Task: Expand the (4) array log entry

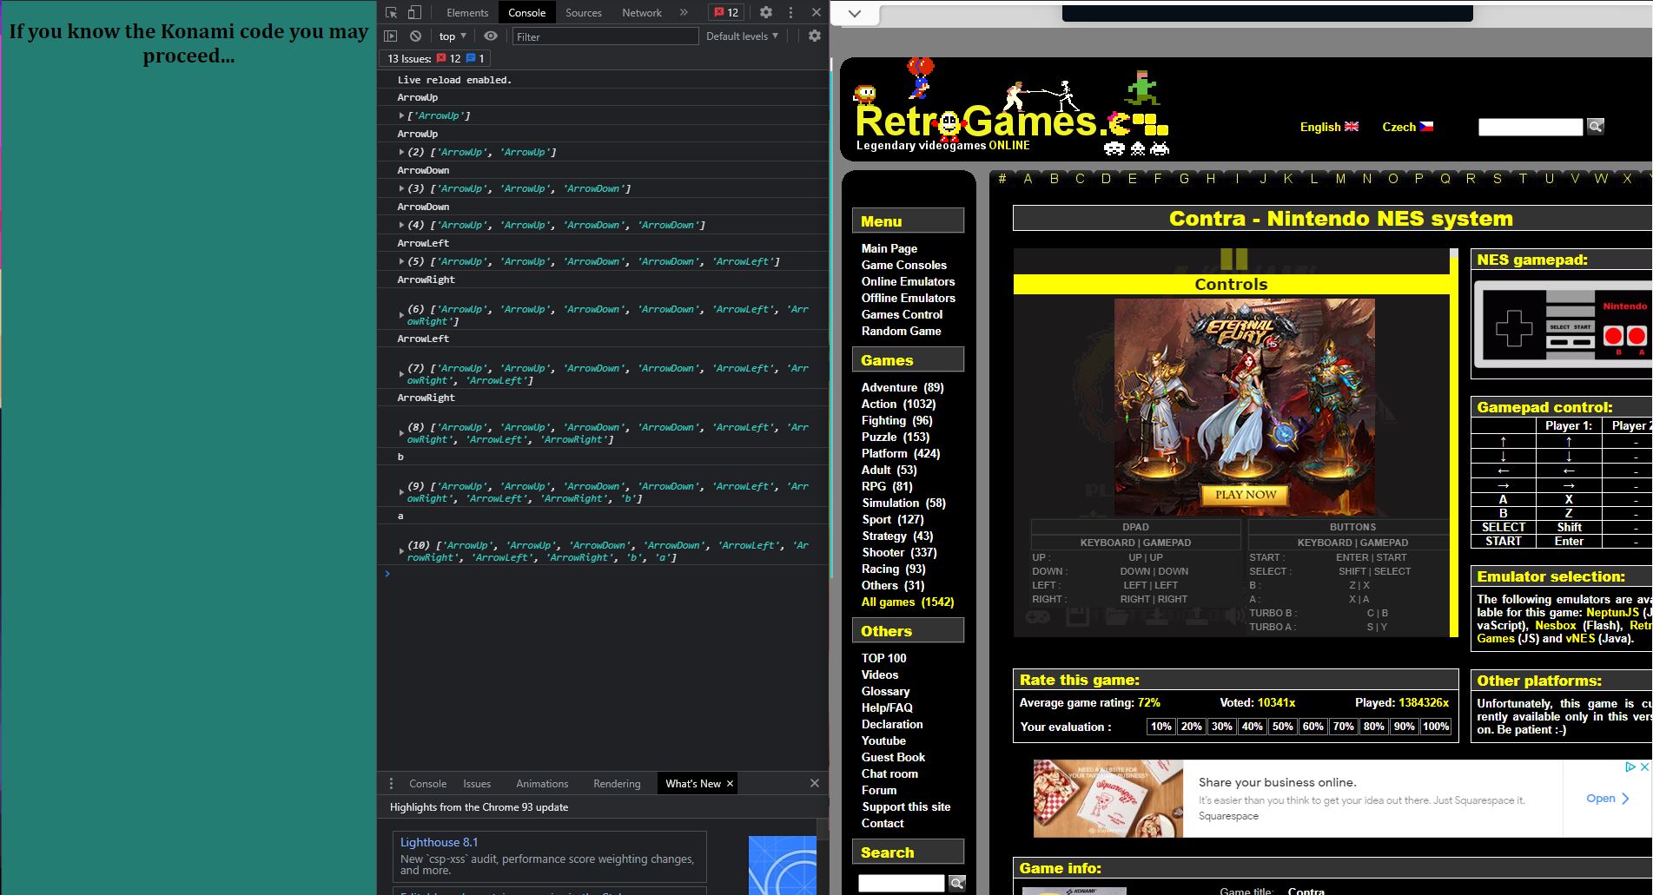Action: pos(401,225)
